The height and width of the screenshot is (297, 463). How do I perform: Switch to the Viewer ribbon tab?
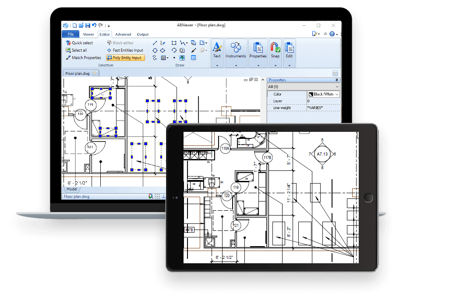(88, 34)
